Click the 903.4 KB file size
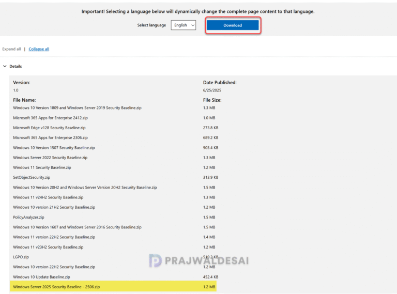Viewport: 397px width, 294px height. 210,148
